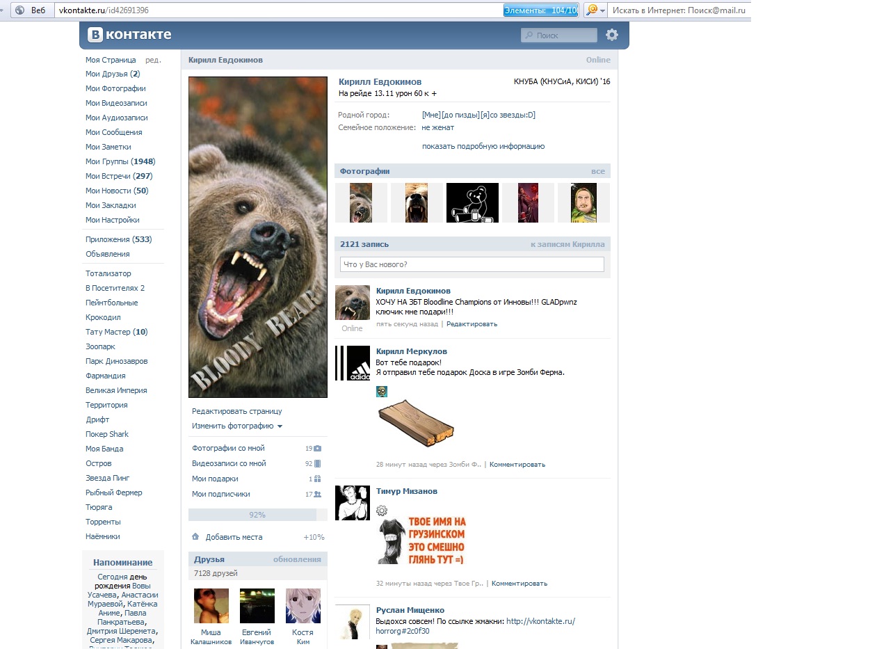
Task: Open Моя Страница in left menu
Action: click(111, 60)
